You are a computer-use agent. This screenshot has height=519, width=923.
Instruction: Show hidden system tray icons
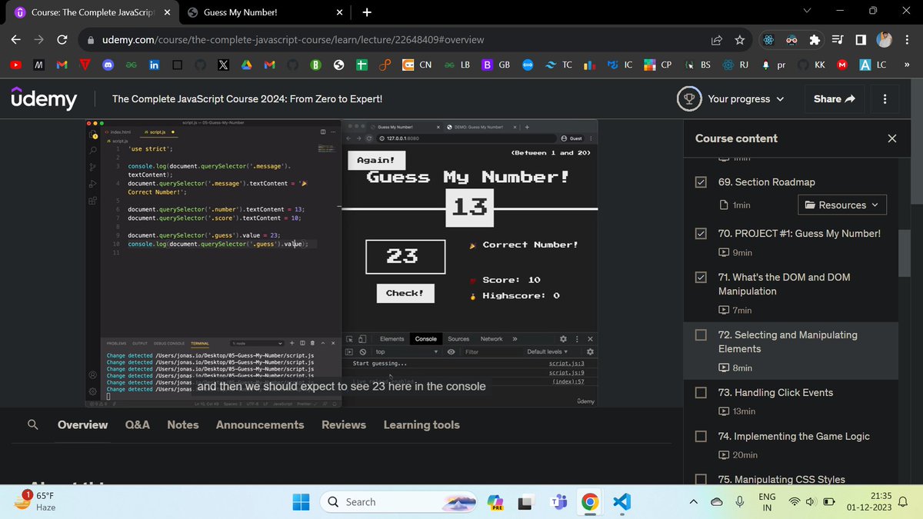tap(693, 502)
